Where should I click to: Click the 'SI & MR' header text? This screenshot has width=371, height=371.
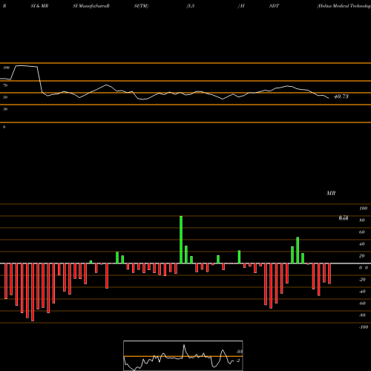[x=39, y=6]
